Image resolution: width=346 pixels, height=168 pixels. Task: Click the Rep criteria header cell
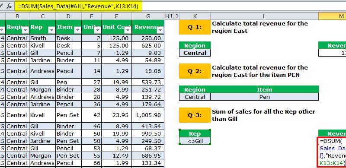coord(195,133)
